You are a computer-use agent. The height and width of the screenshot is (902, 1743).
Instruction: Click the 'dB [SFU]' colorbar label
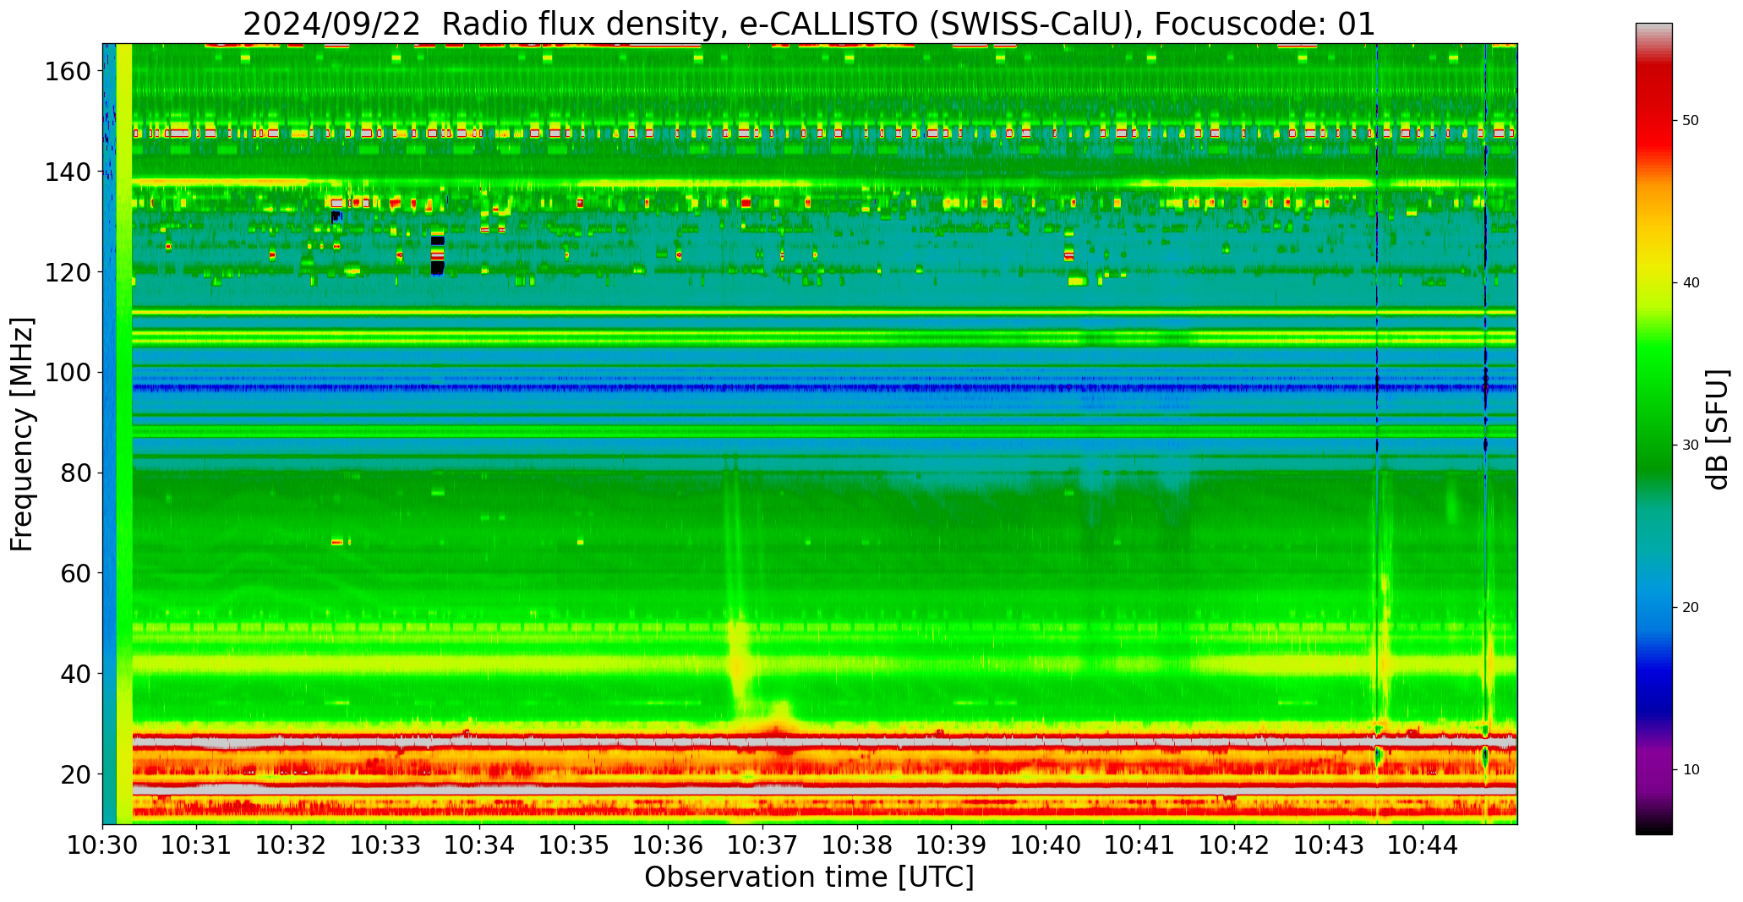(1718, 429)
